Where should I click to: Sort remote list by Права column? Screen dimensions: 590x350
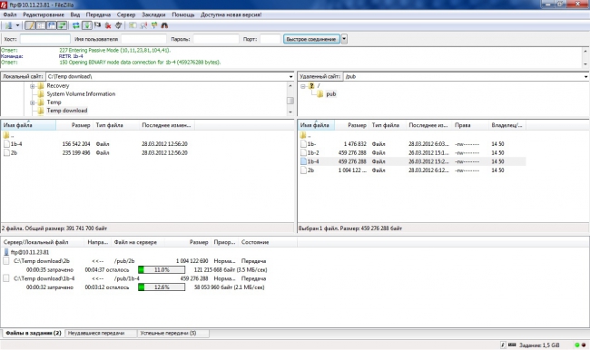[x=469, y=125]
